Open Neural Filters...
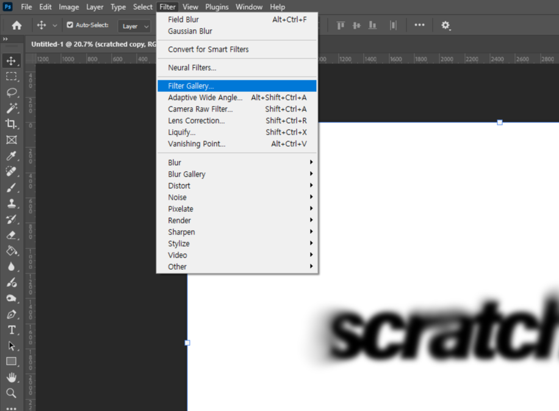 point(237,68)
